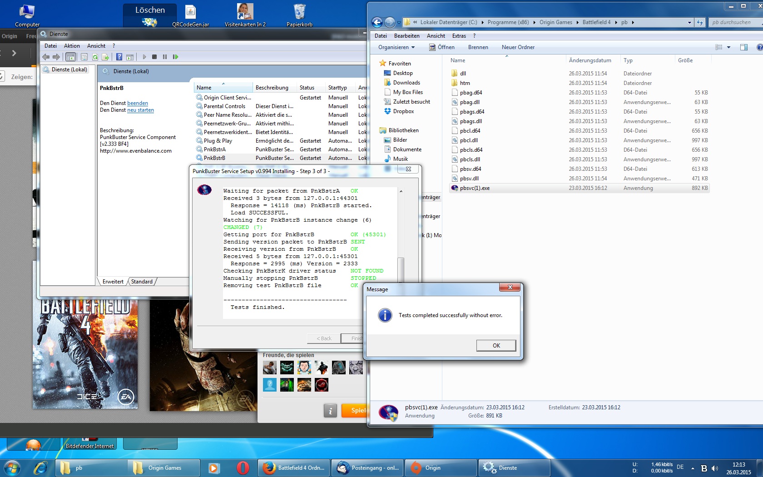Open Opera from the taskbar
This screenshot has width=763, height=477.
coord(243,467)
